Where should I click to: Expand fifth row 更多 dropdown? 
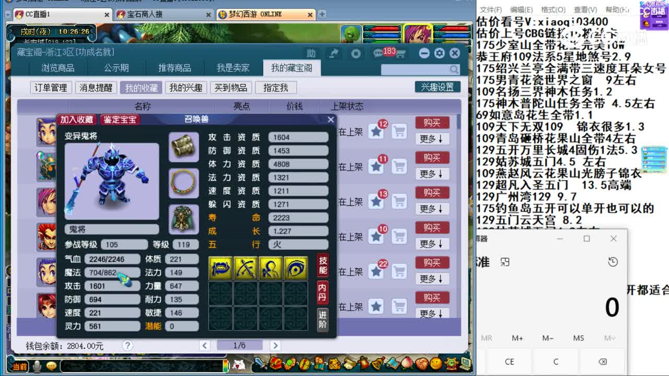tap(432, 279)
